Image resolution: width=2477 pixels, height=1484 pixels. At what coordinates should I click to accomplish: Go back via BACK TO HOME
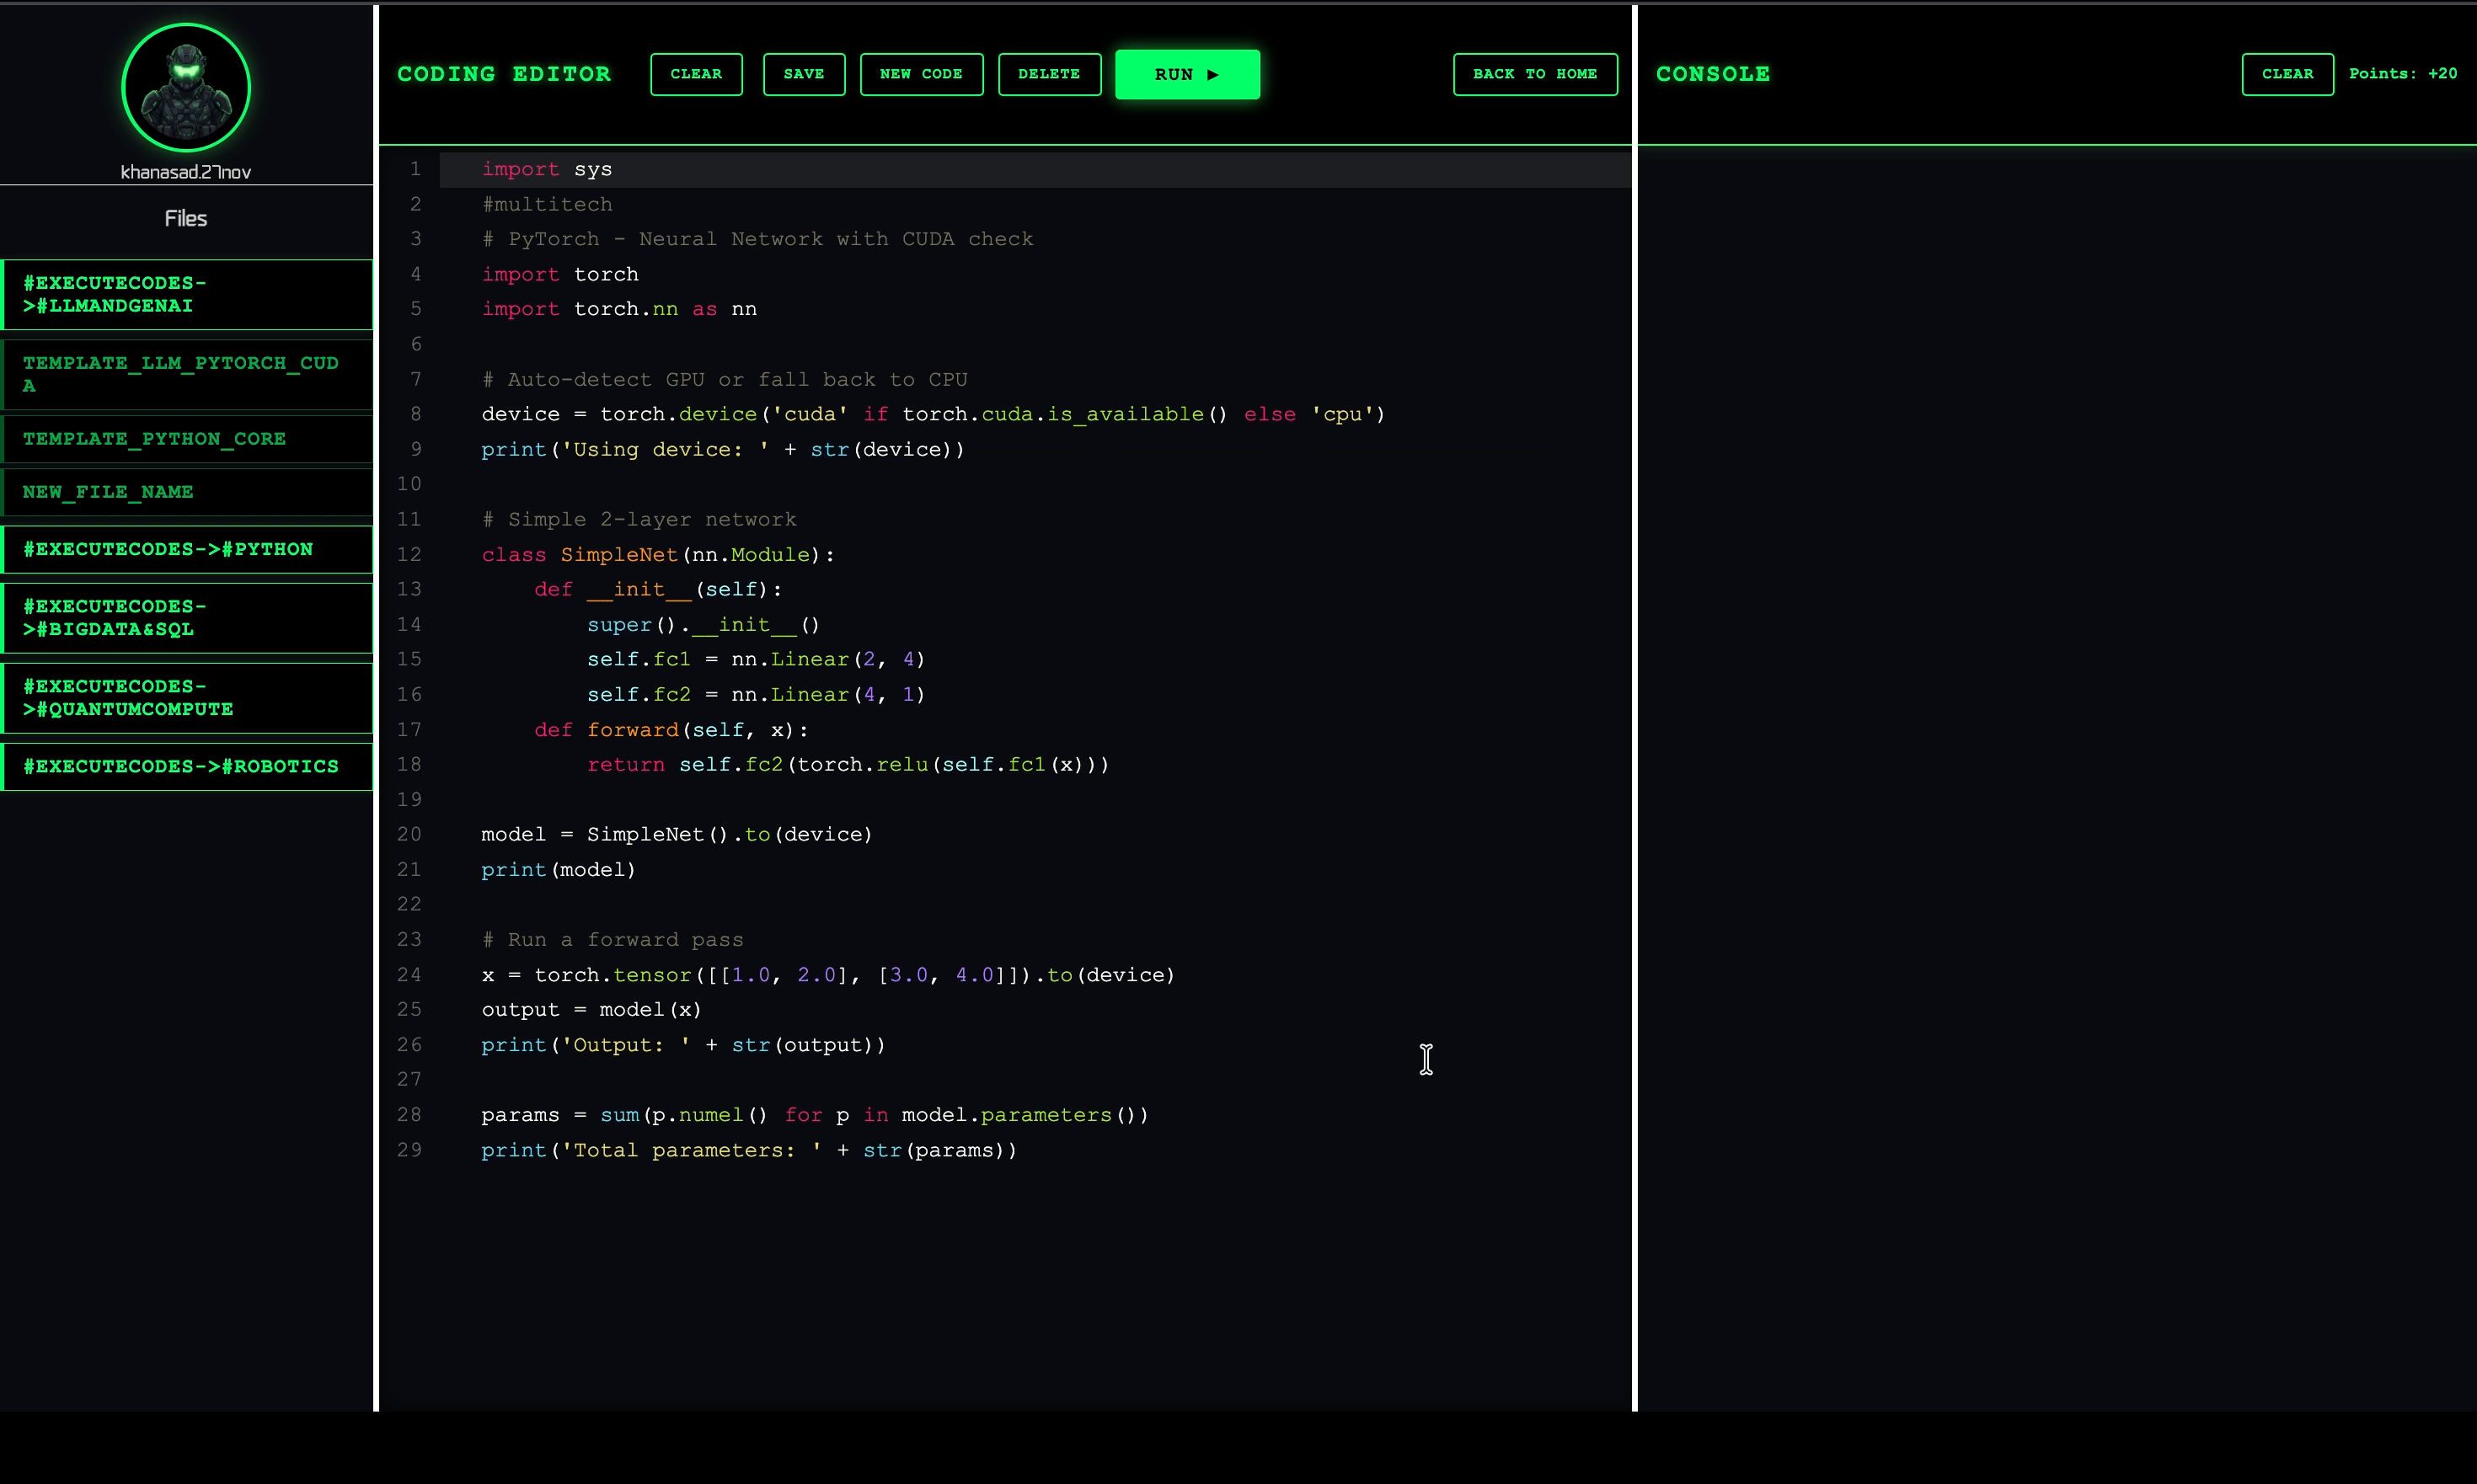pyautogui.click(x=1534, y=74)
